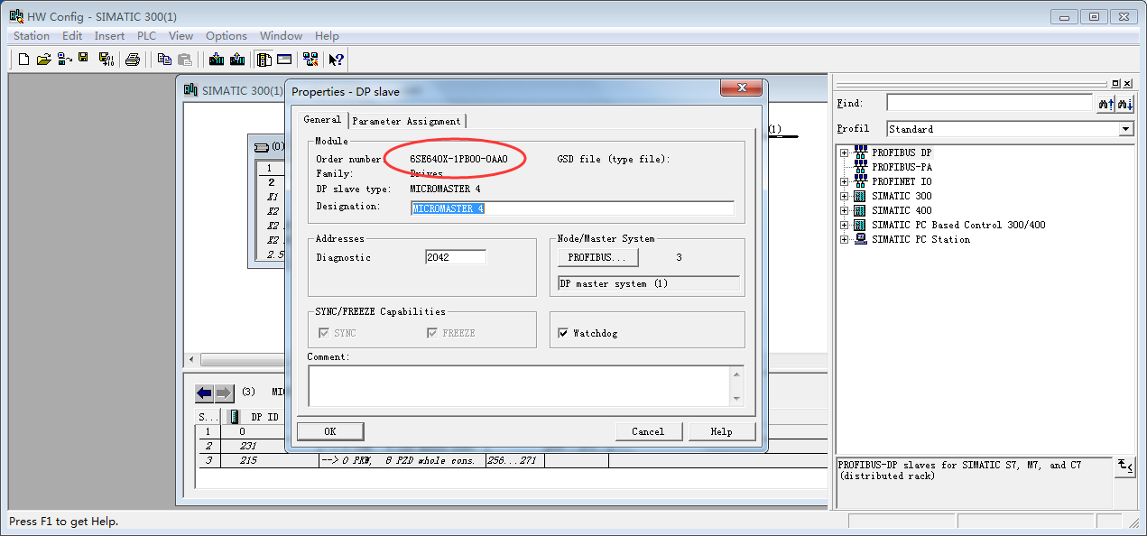The image size is (1147, 536).
Task: Click the address overview toolbar icon
Action: pos(284,60)
